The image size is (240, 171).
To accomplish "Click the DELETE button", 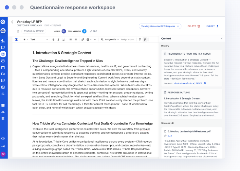I will (194, 26).
